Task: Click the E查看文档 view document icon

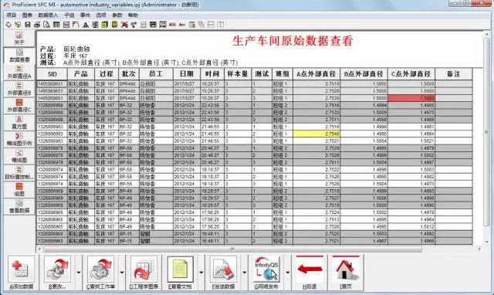Action: pyautogui.click(x=180, y=273)
